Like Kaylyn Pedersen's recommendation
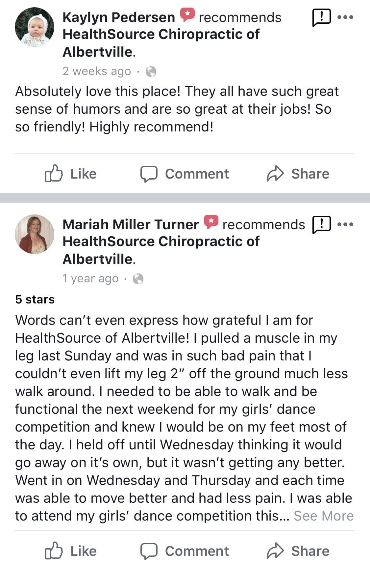Screen dimensions: 370x568 pos(71,174)
